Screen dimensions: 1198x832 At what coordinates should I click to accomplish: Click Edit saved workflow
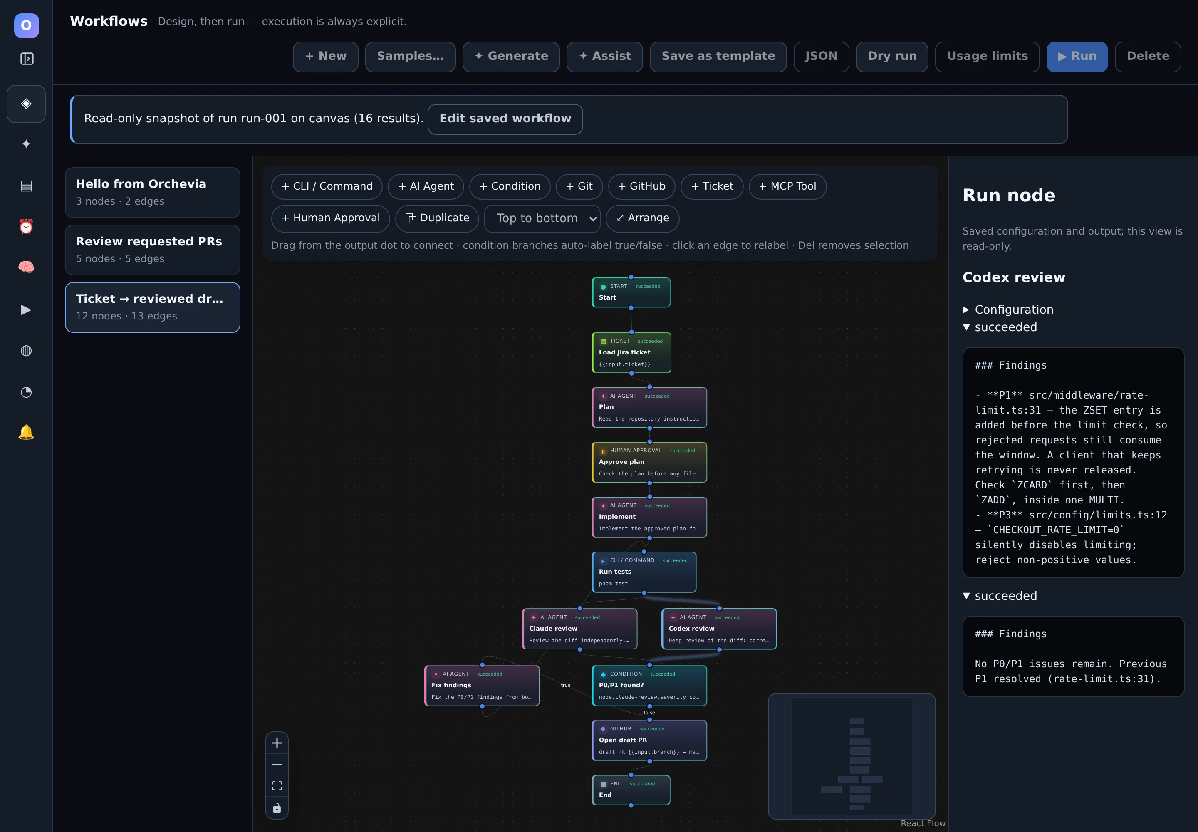505,119
